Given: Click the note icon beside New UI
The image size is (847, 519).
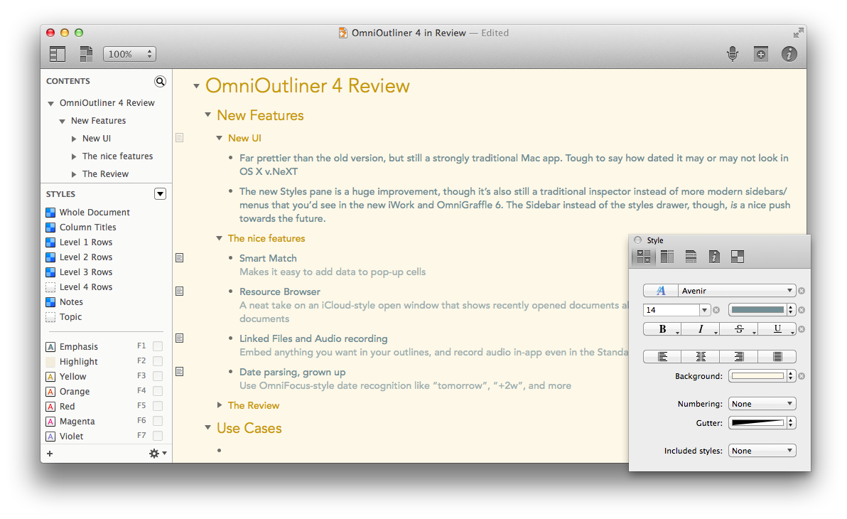Looking at the screenshot, I should tap(180, 138).
